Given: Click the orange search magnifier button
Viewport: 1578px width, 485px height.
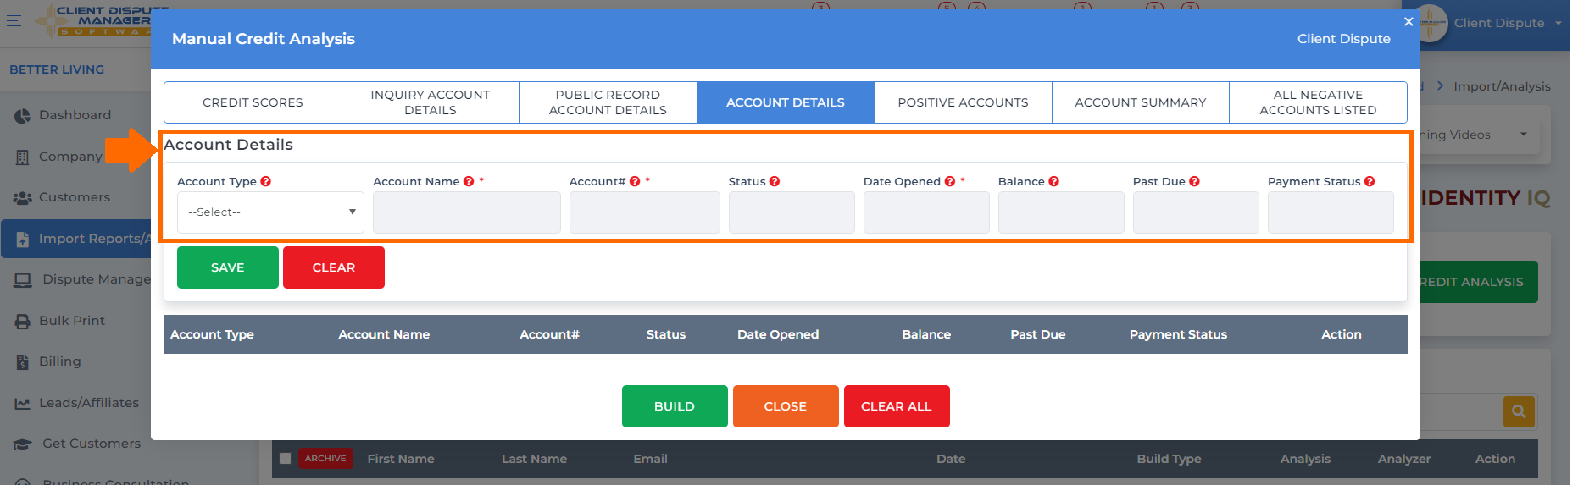Looking at the screenshot, I should (1519, 411).
